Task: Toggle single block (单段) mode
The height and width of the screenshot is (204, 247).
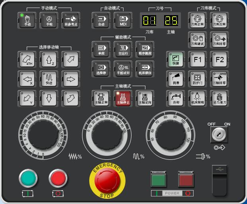Action: [x=101, y=49]
